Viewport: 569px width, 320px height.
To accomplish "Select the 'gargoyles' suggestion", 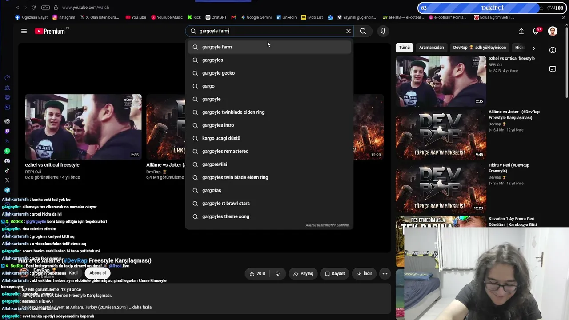I will pyautogui.click(x=269, y=60).
